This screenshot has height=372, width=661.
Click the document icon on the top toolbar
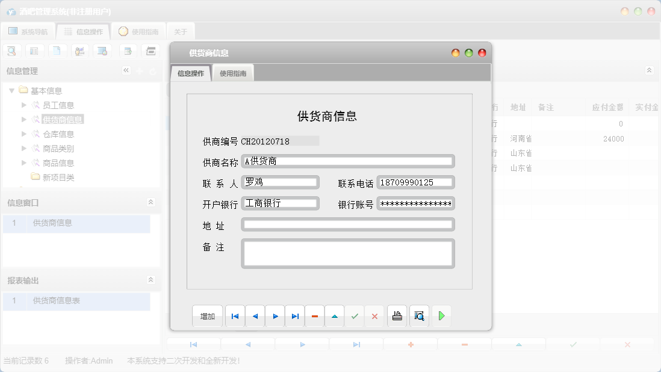click(x=57, y=51)
